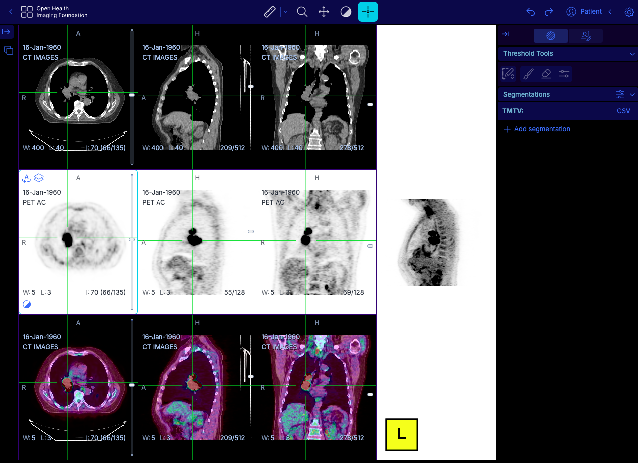
Task: Open the left sidebar studies icon
Action: click(x=9, y=50)
